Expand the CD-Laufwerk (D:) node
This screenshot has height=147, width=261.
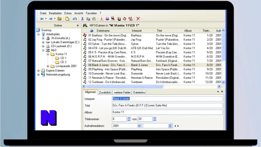pyautogui.click(x=43, y=46)
